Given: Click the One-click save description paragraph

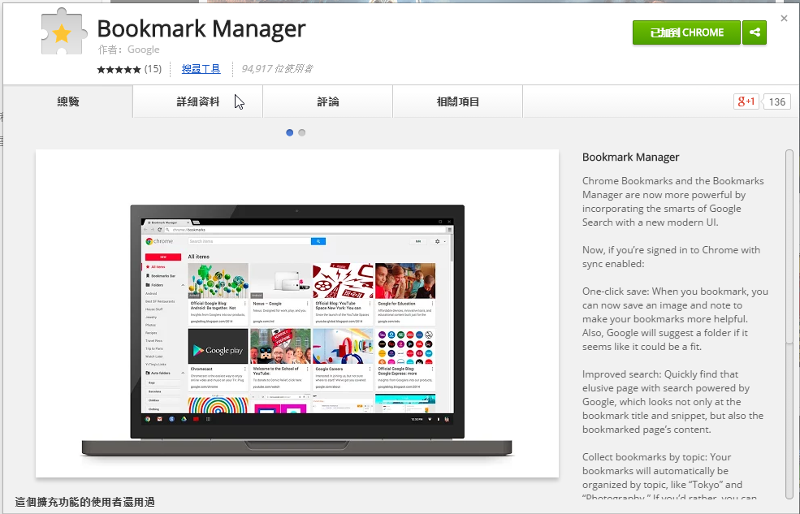Looking at the screenshot, I should pos(675,318).
